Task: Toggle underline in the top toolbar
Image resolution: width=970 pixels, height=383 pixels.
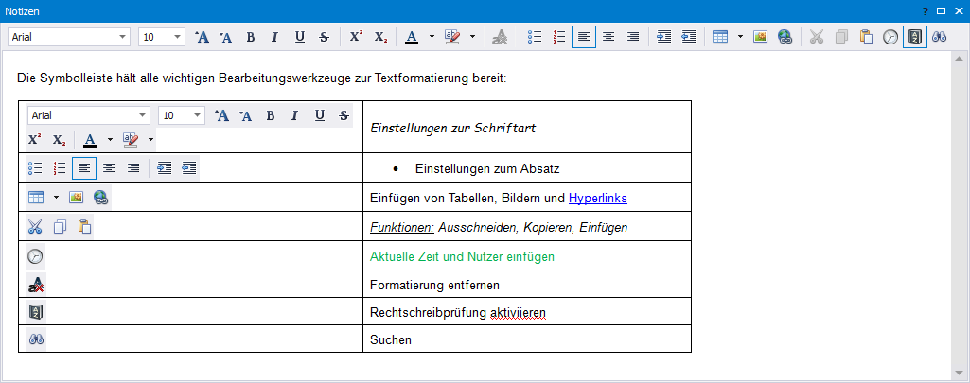Action: point(300,37)
